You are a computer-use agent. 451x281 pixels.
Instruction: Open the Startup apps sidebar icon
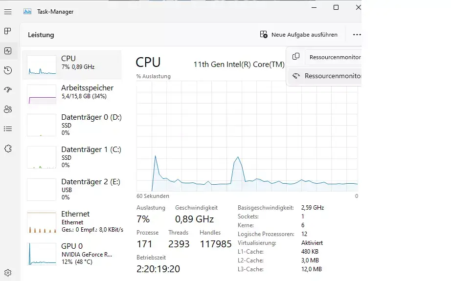(x=8, y=89)
